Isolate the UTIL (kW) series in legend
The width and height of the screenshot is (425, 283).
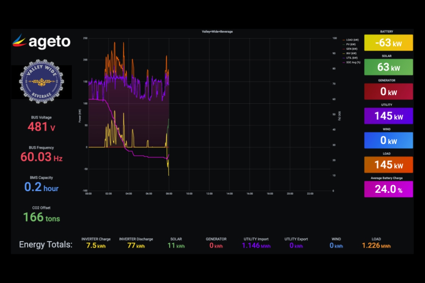352,57
